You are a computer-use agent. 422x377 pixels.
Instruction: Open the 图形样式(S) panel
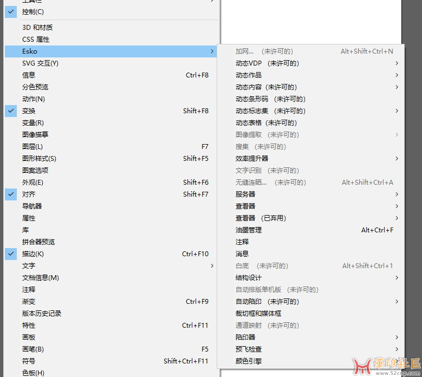[x=111, y=159]
